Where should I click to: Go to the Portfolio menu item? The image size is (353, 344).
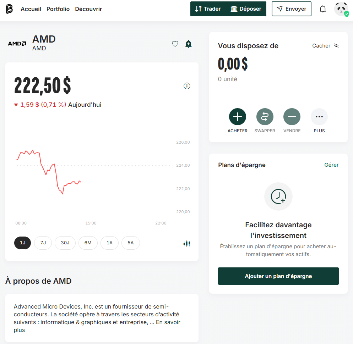point(58,9)
